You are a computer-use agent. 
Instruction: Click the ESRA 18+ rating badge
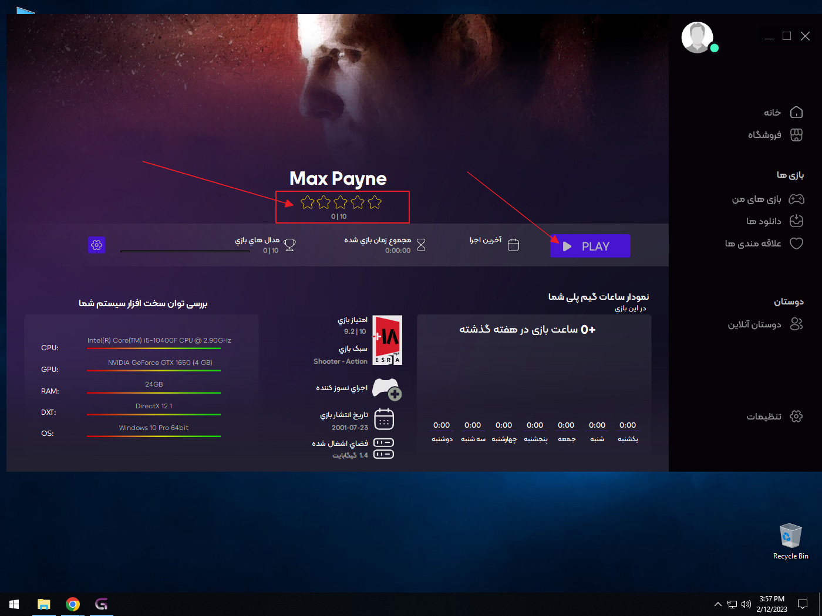(x=388, y=340)
